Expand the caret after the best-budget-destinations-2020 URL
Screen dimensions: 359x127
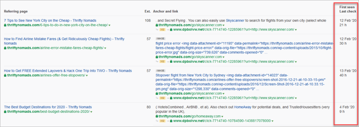coord(91,112)
